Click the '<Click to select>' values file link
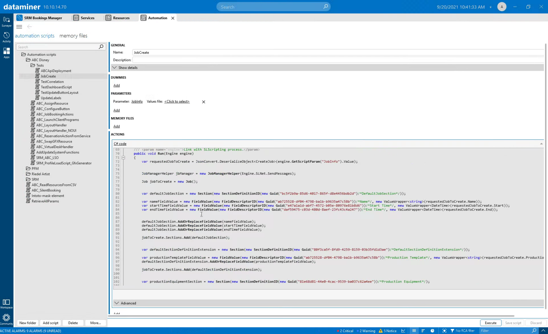Screen dimensions: 548x334 pos(177,101)
